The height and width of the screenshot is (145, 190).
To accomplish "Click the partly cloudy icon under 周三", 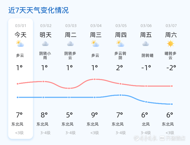I will click(95, 44).
